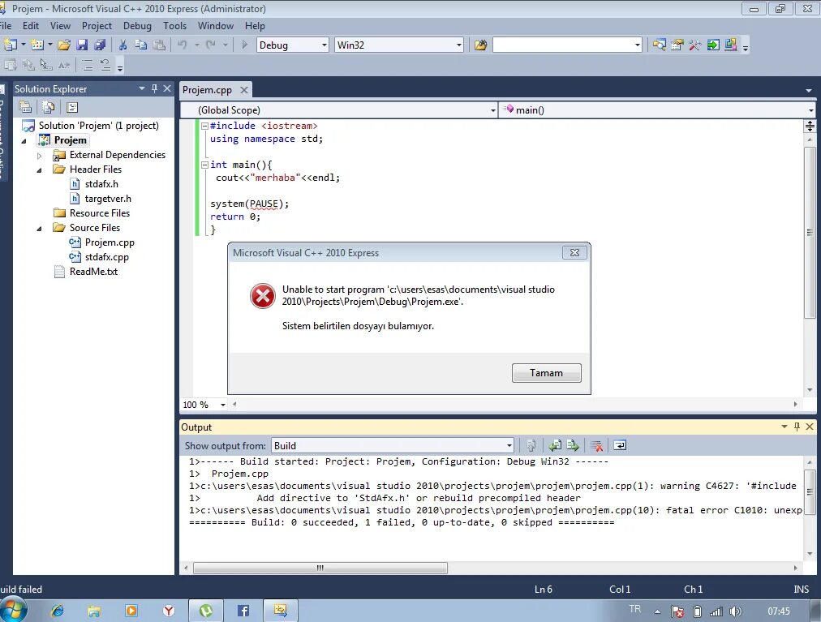This screenshot has width=821, height=622.
Task: Click the volume icon in system tray
Action: click(736, 611)
